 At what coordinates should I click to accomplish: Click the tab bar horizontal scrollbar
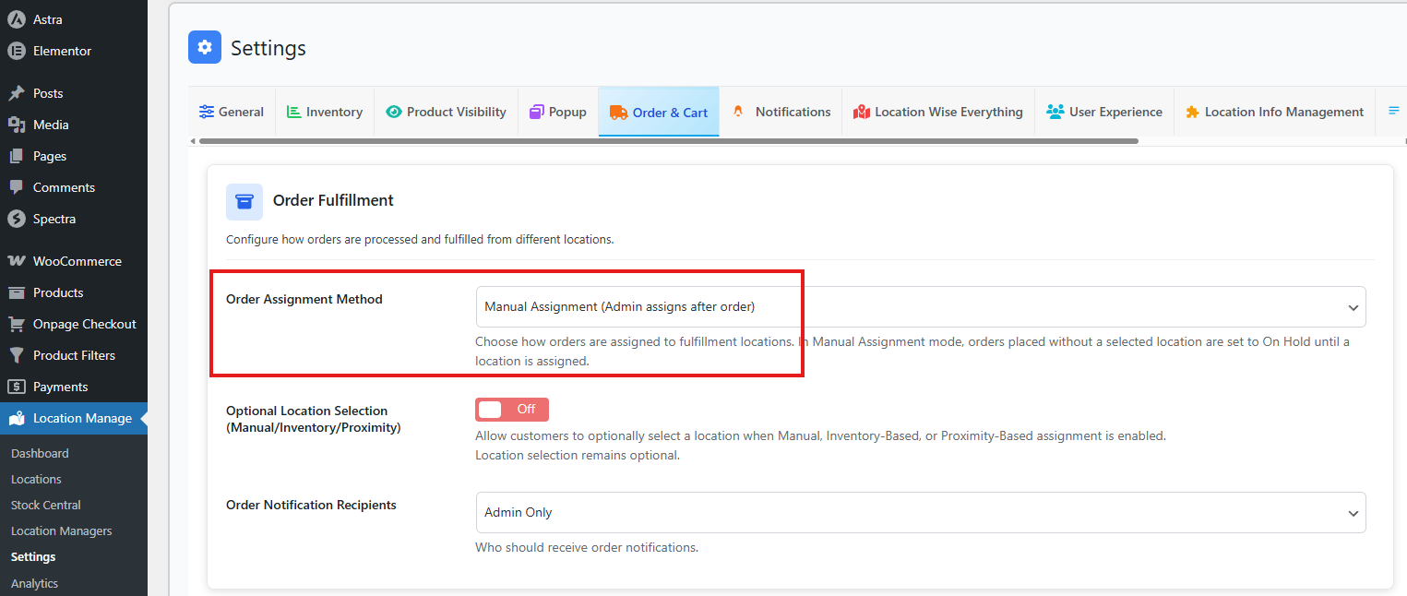[x=669, y=141]
